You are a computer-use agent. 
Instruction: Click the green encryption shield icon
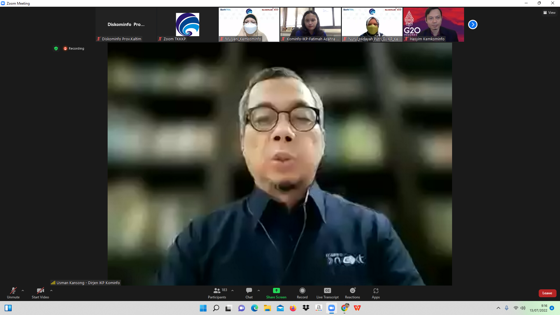56,48
